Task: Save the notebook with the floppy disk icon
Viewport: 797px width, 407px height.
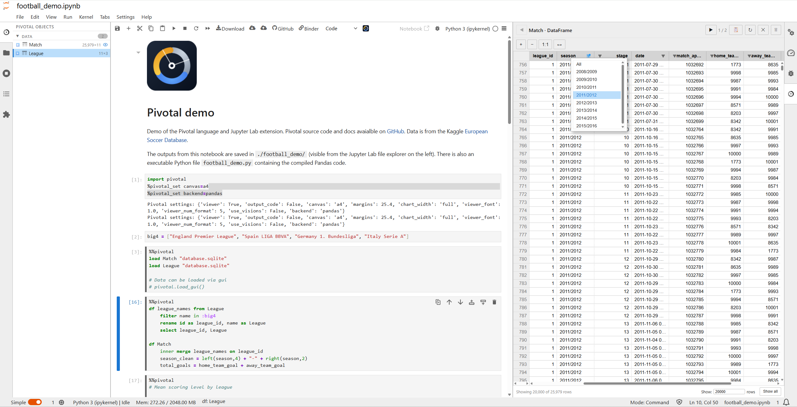Action: (117, 28)
